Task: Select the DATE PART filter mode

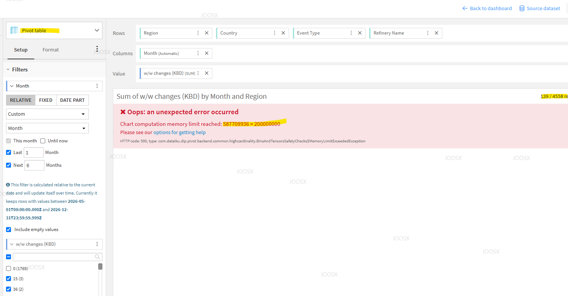Action: 72,100
